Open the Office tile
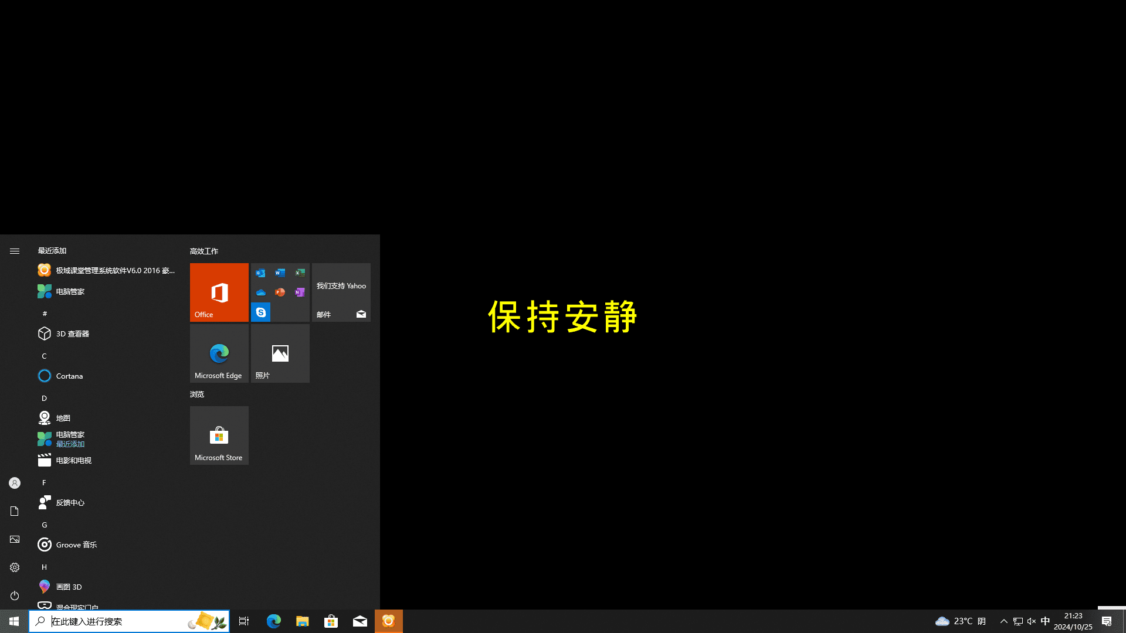 click(x=219, y=292)
